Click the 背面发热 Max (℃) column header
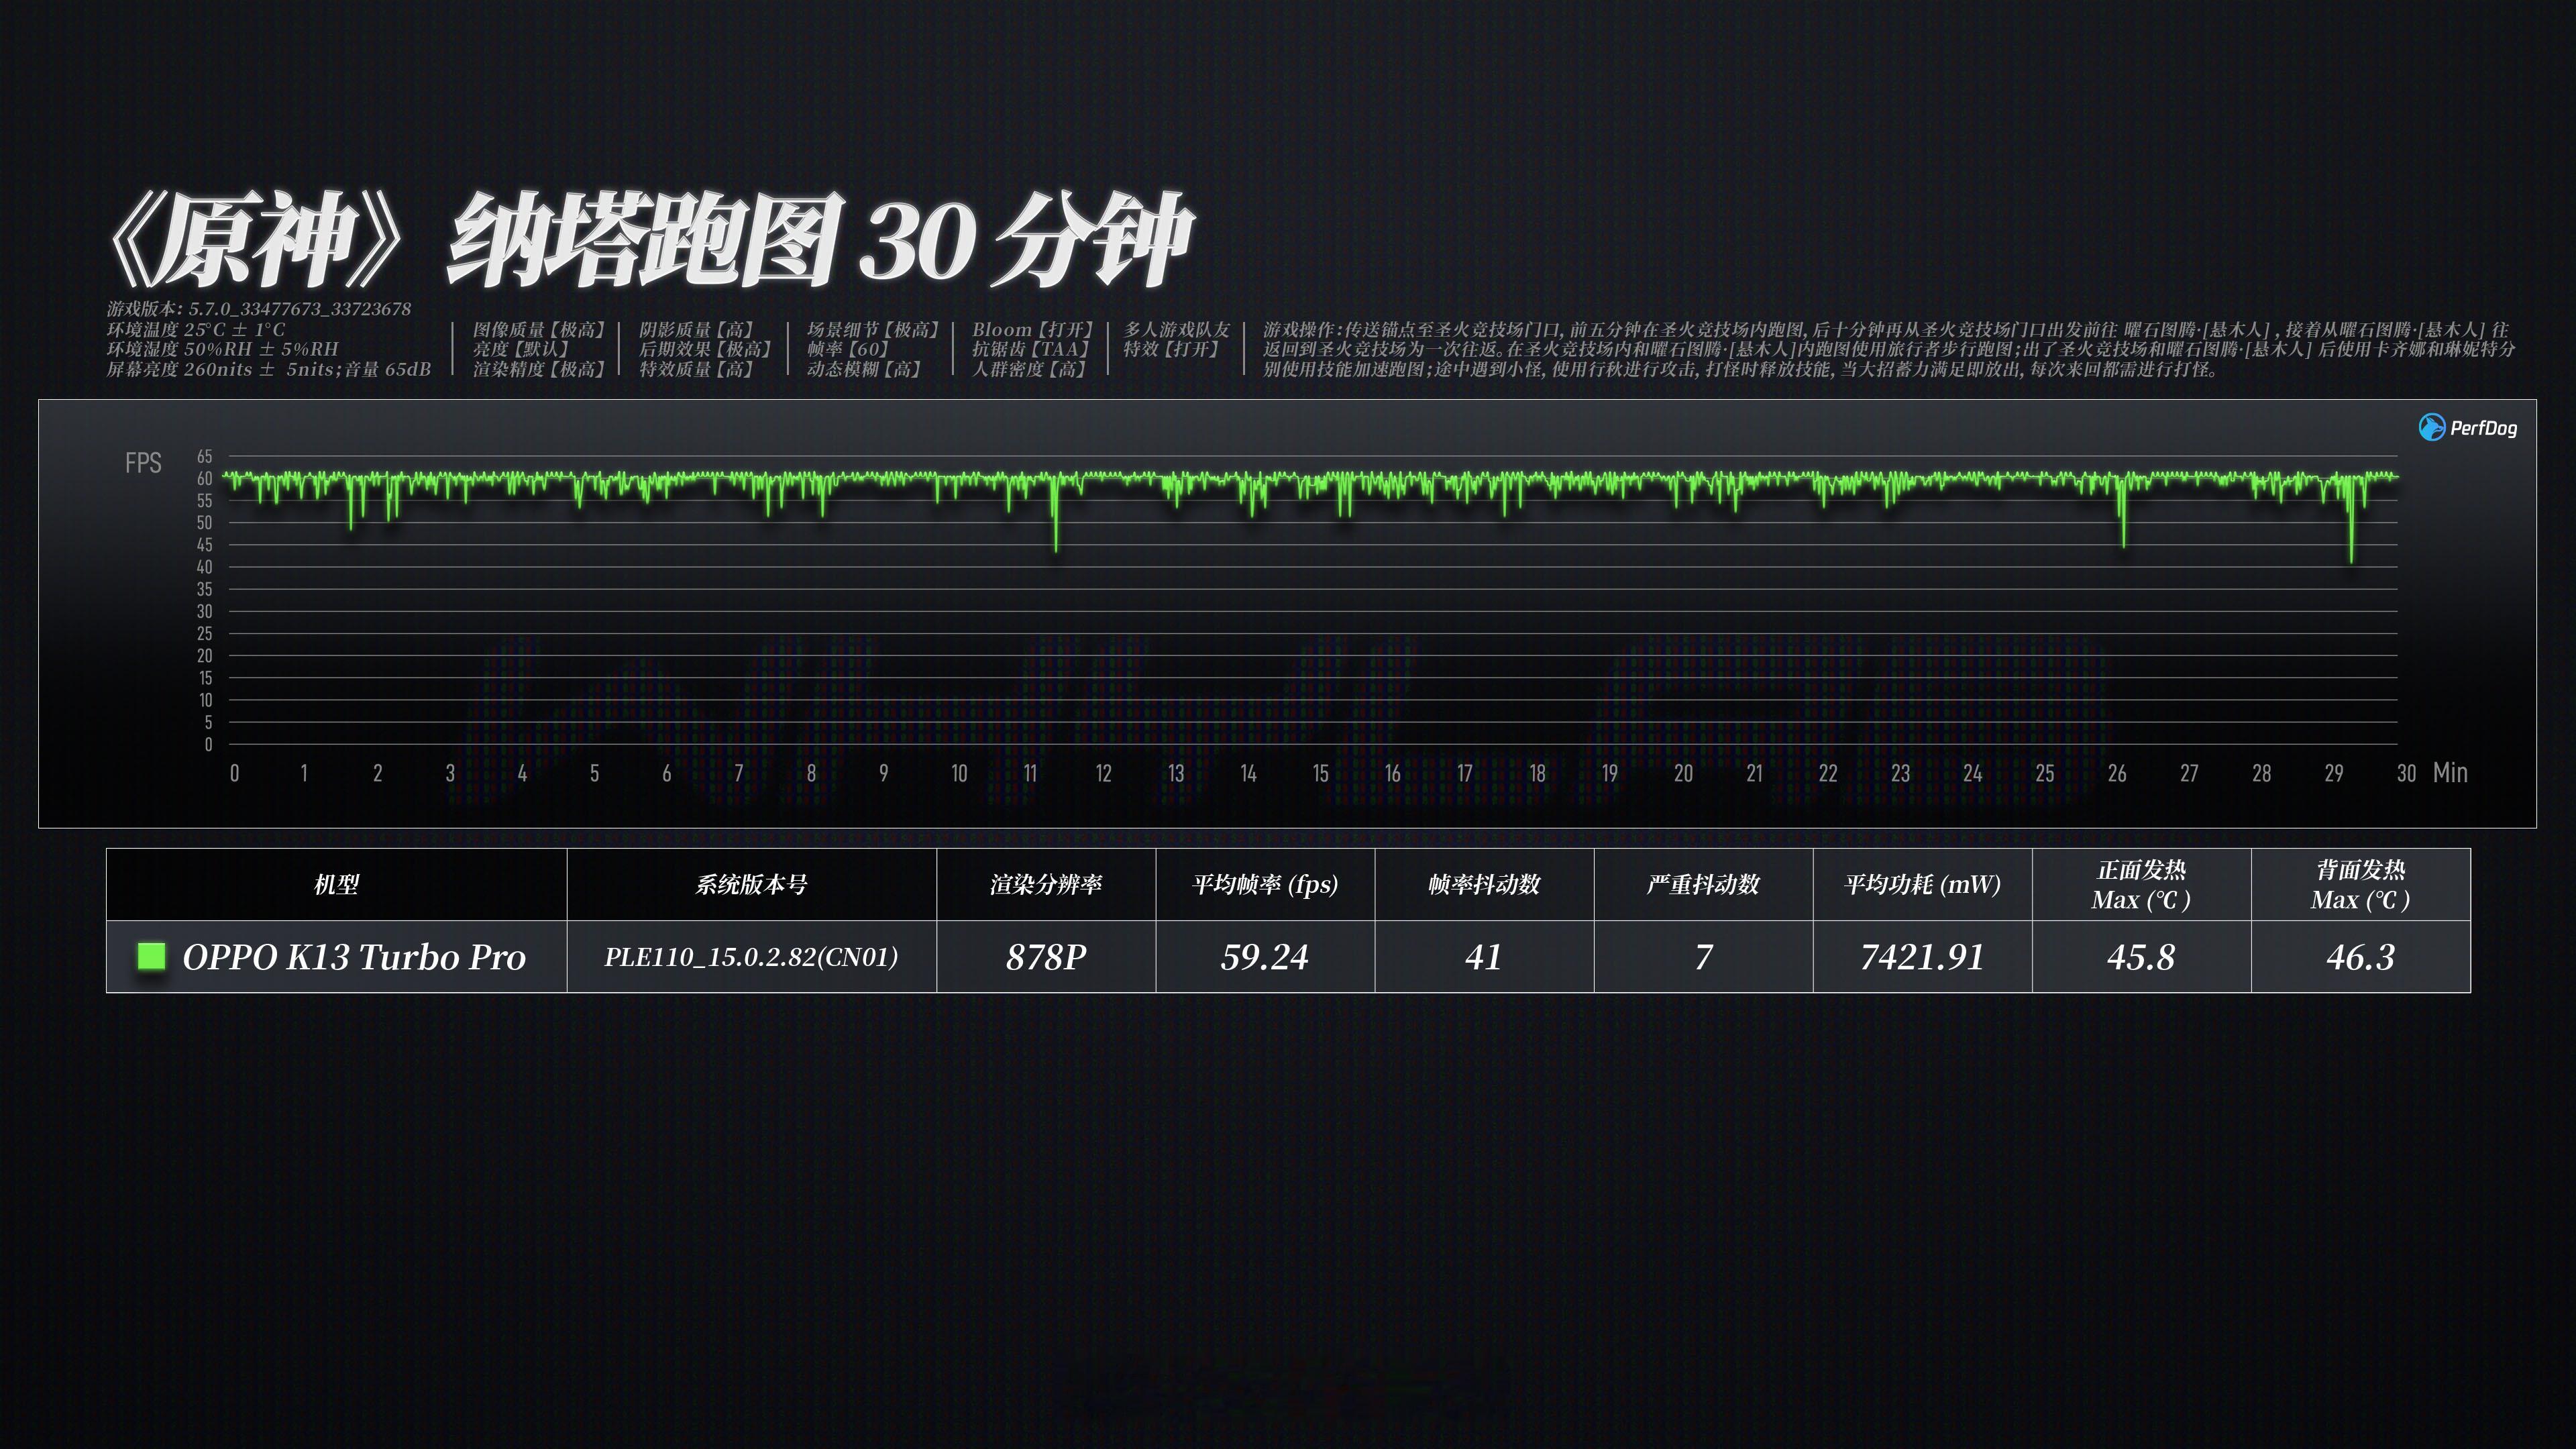Screen dimensions: 2576x1449 (x=2360, y=884)
